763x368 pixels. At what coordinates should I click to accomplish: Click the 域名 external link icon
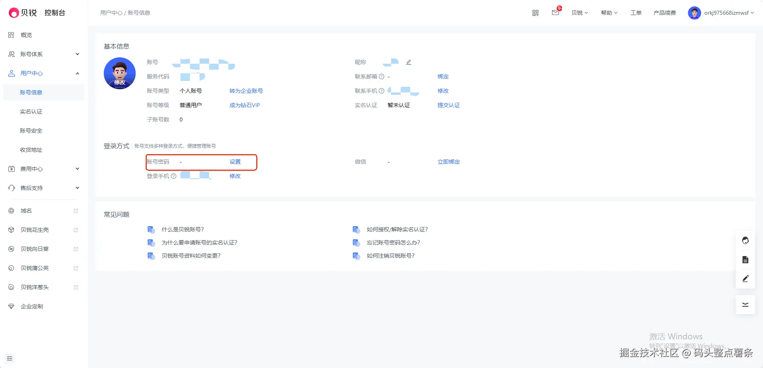point(76,211)
